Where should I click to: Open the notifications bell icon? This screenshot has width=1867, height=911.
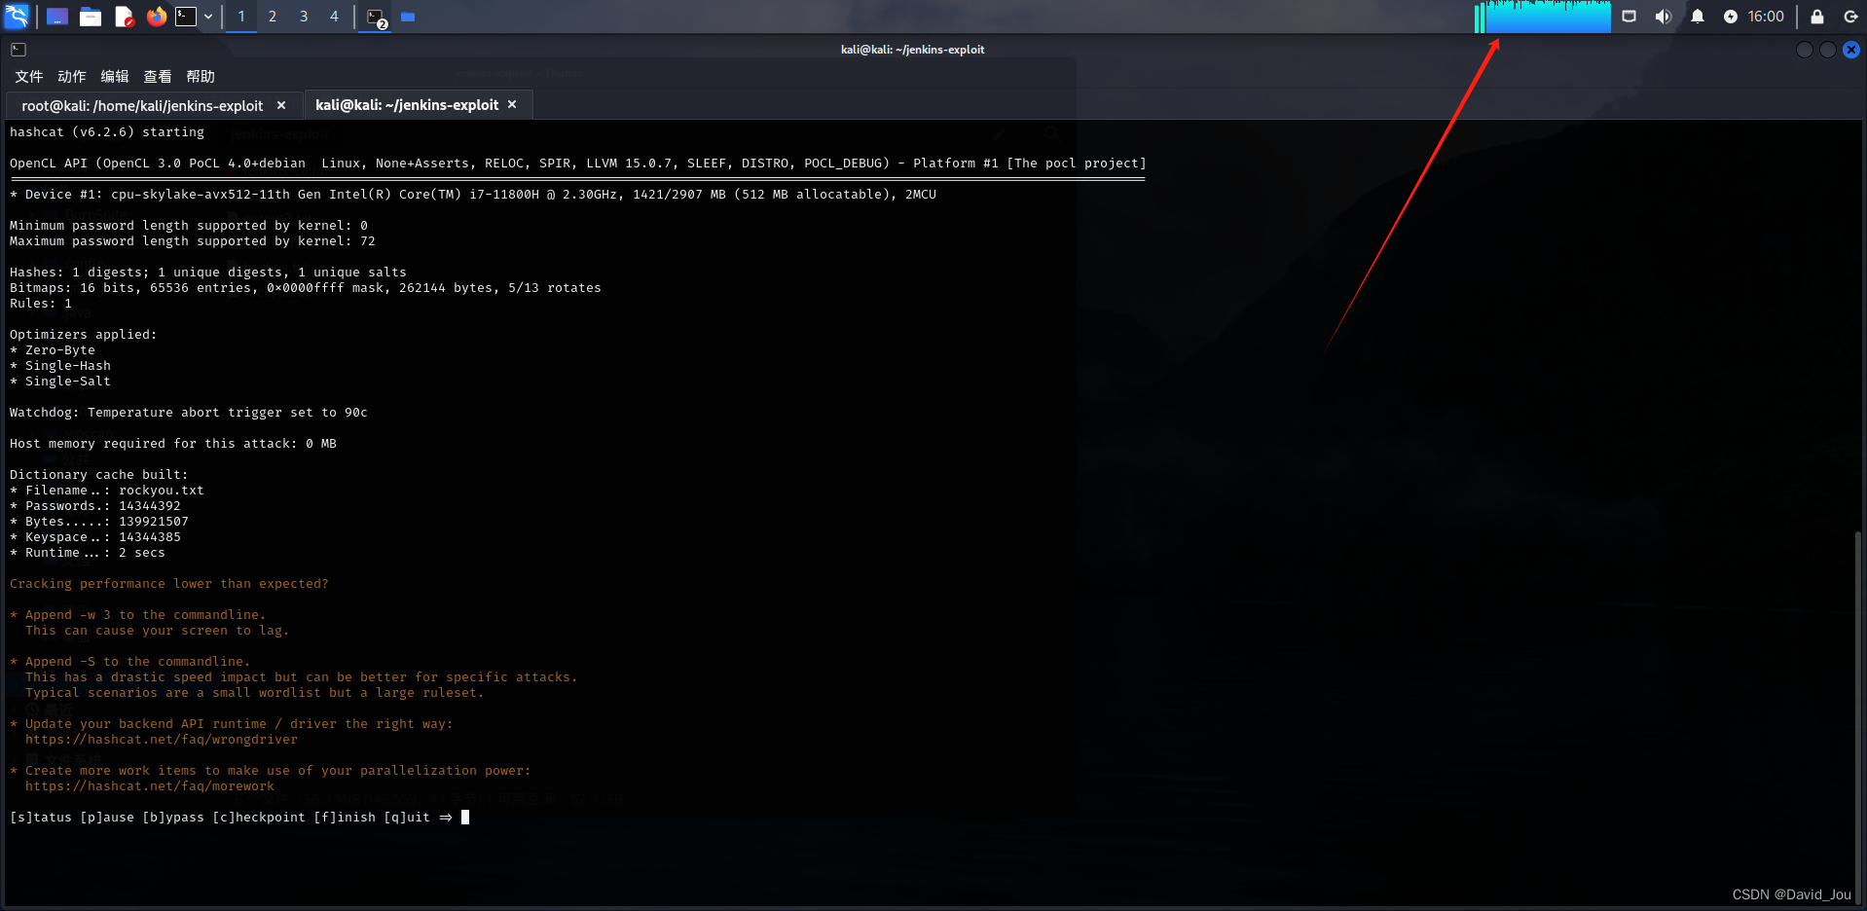pyautogui.click(x=1698, y=17)
